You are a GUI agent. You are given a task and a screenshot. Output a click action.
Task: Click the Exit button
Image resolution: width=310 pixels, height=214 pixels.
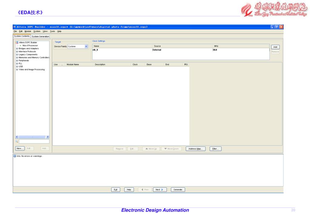pyautogui.click(x=116, y=190)
